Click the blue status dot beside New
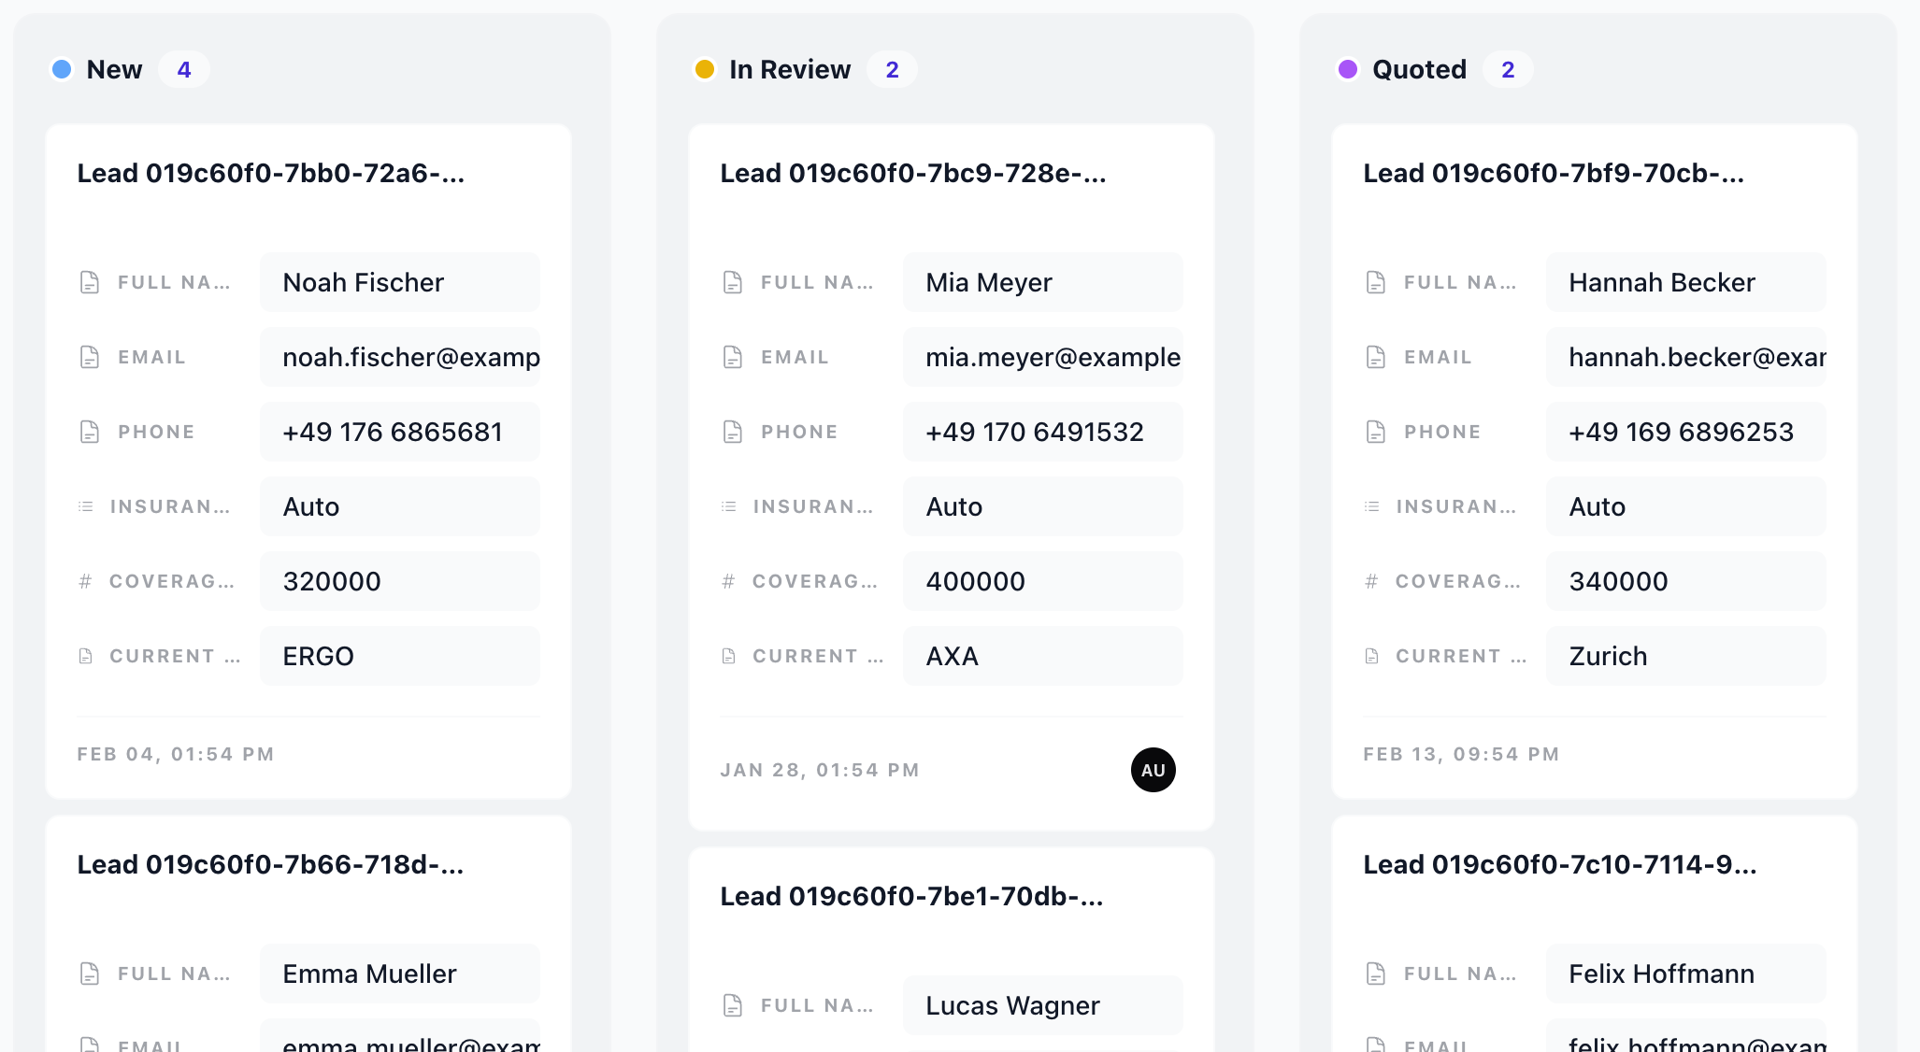 click(x=62, y=68)
